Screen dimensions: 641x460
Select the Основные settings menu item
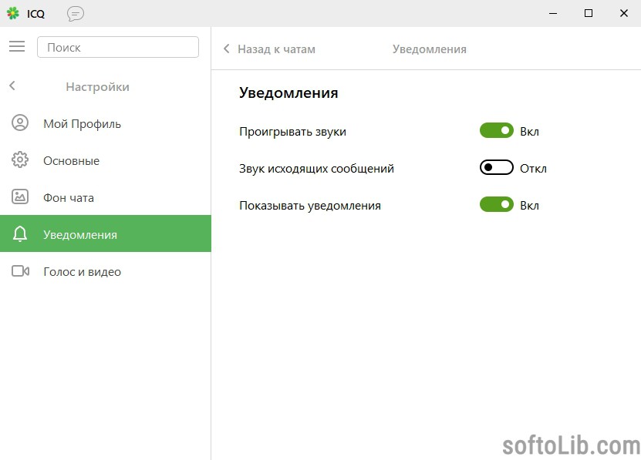point(106,160)
